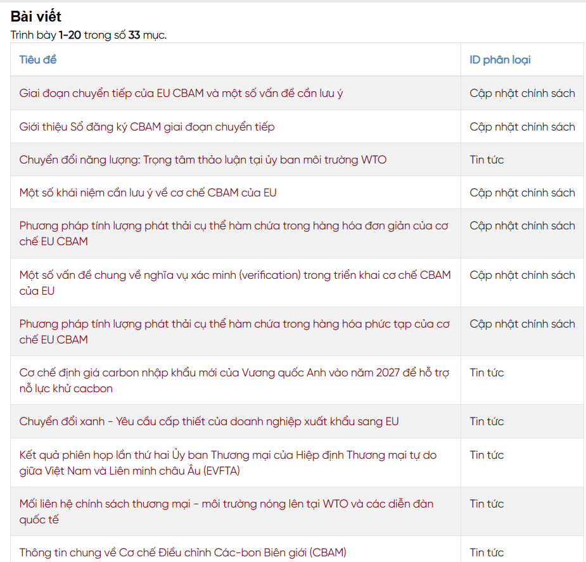Click Tin tức cell beside EVFTA article
The width and height of the screenshot is (586, 562).
coord(487,455)
